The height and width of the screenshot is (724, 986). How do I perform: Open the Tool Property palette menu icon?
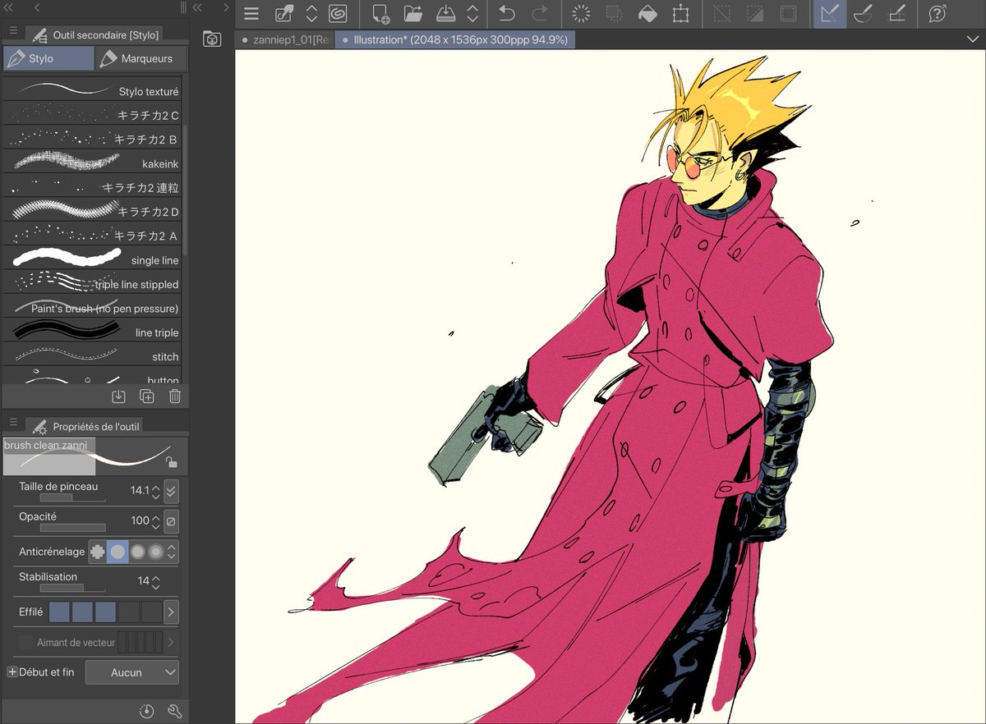pos(13,422)
